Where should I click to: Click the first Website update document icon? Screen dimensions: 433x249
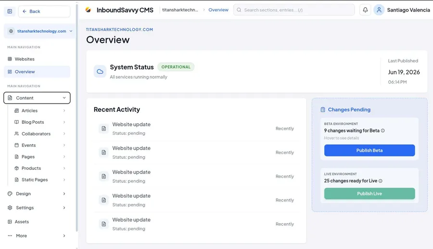(x=104, y=129)
